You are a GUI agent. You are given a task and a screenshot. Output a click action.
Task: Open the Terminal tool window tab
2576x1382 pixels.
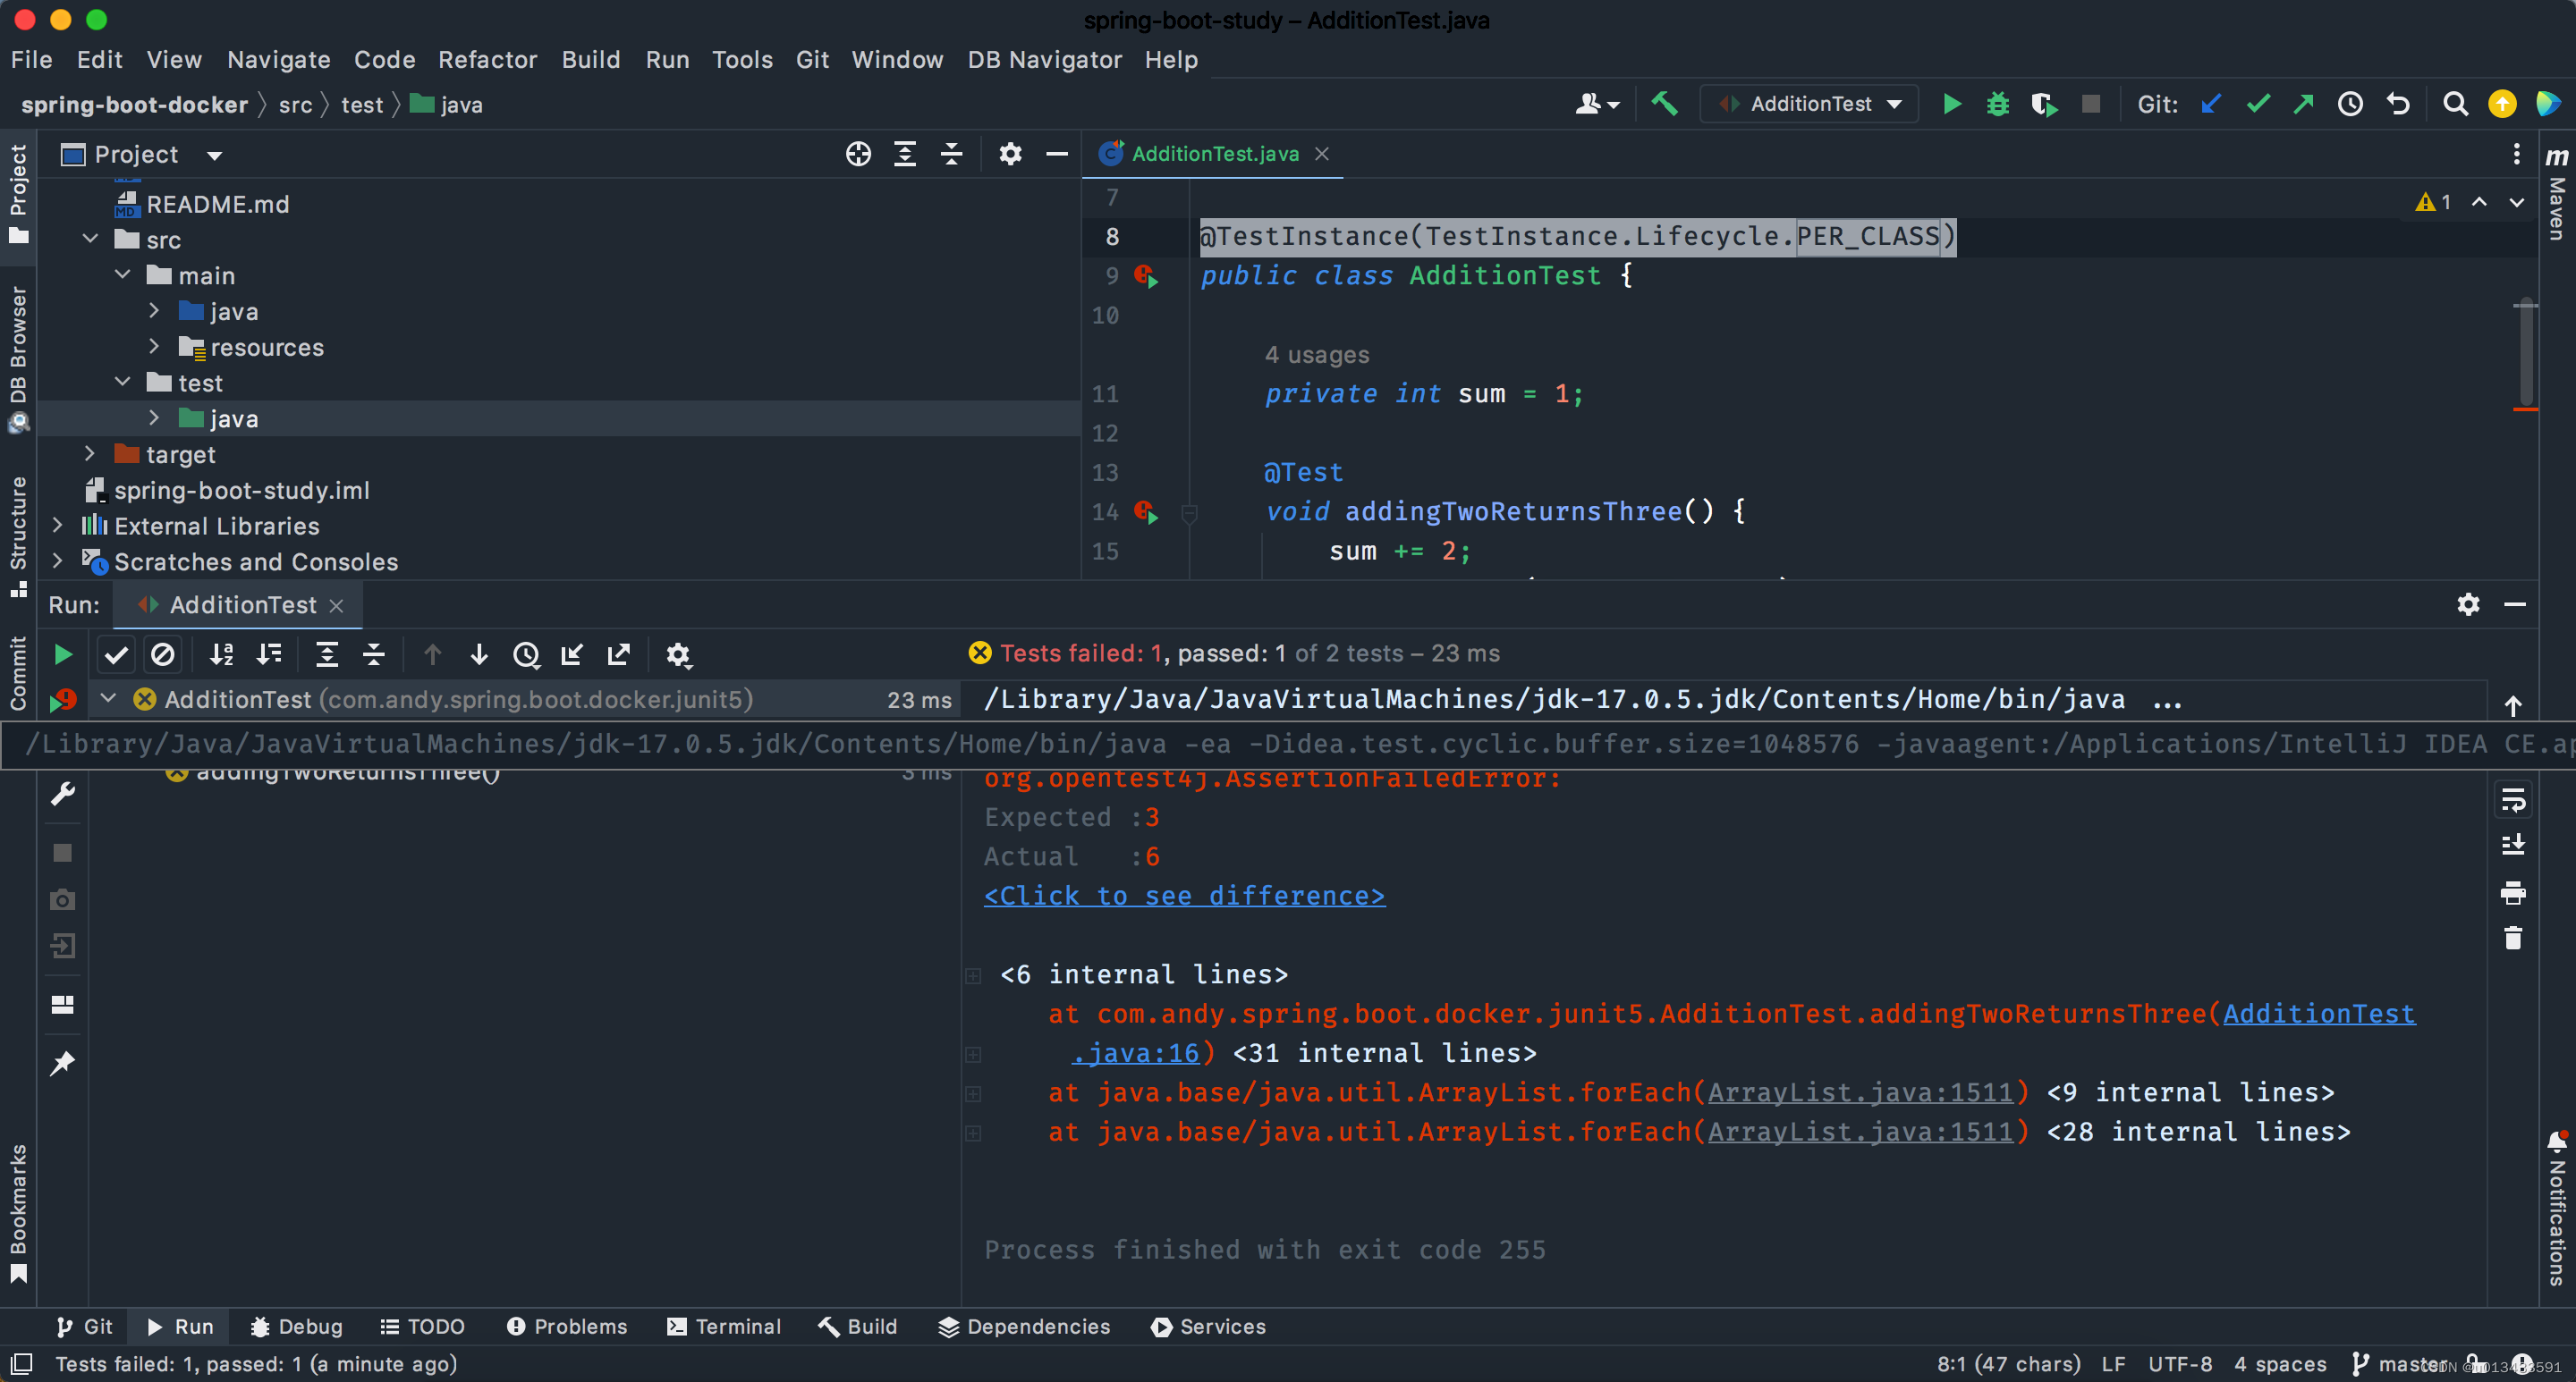(724, 1326)
